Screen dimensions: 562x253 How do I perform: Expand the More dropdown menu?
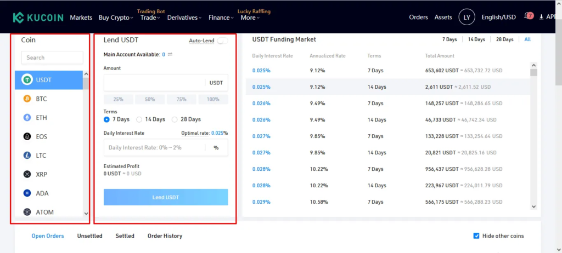(250, 18)
